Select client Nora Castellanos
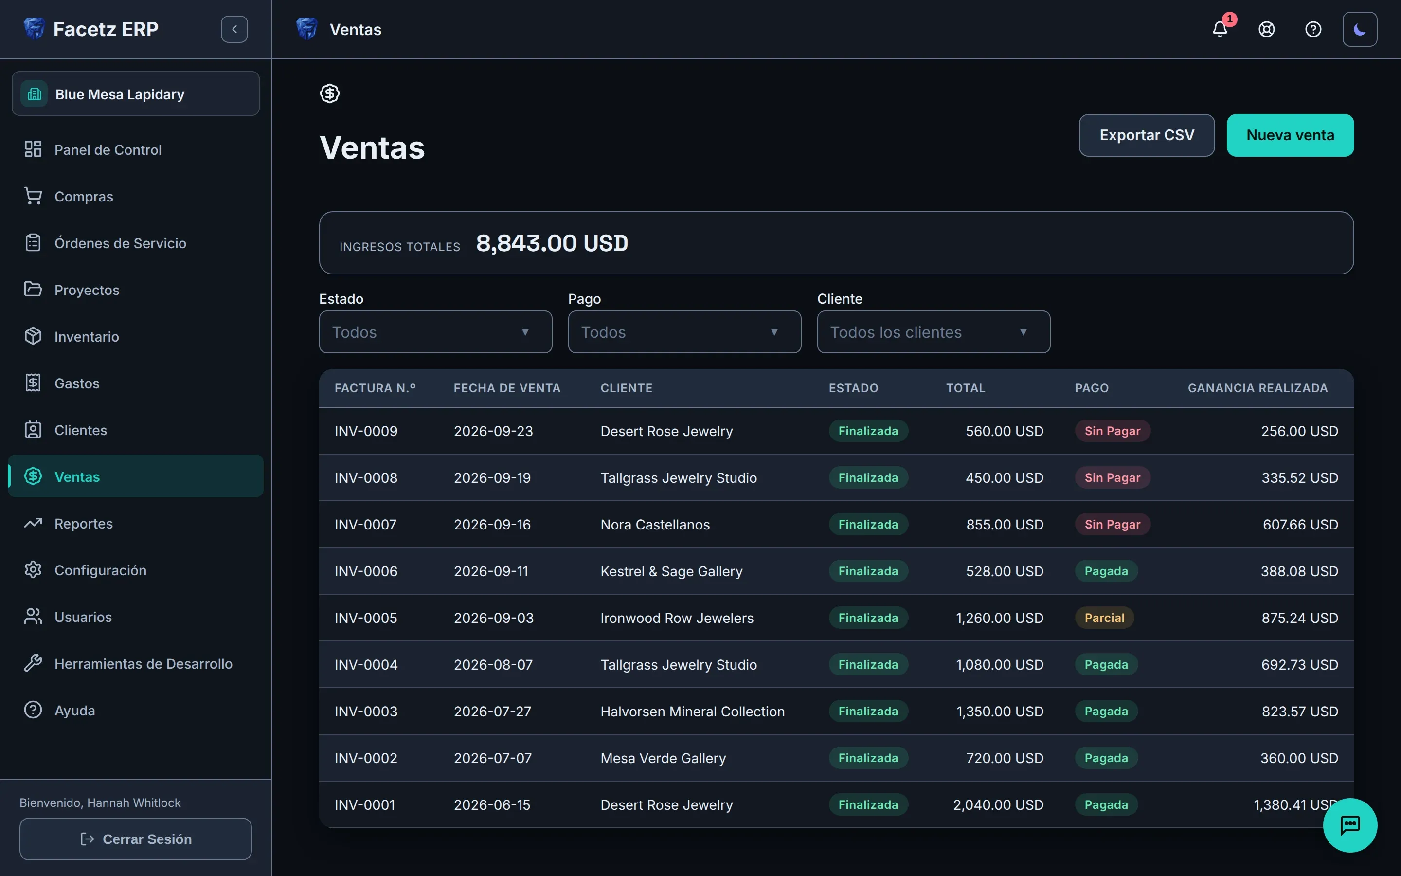This screenshot has height=876, width=1401. [655, 524]
